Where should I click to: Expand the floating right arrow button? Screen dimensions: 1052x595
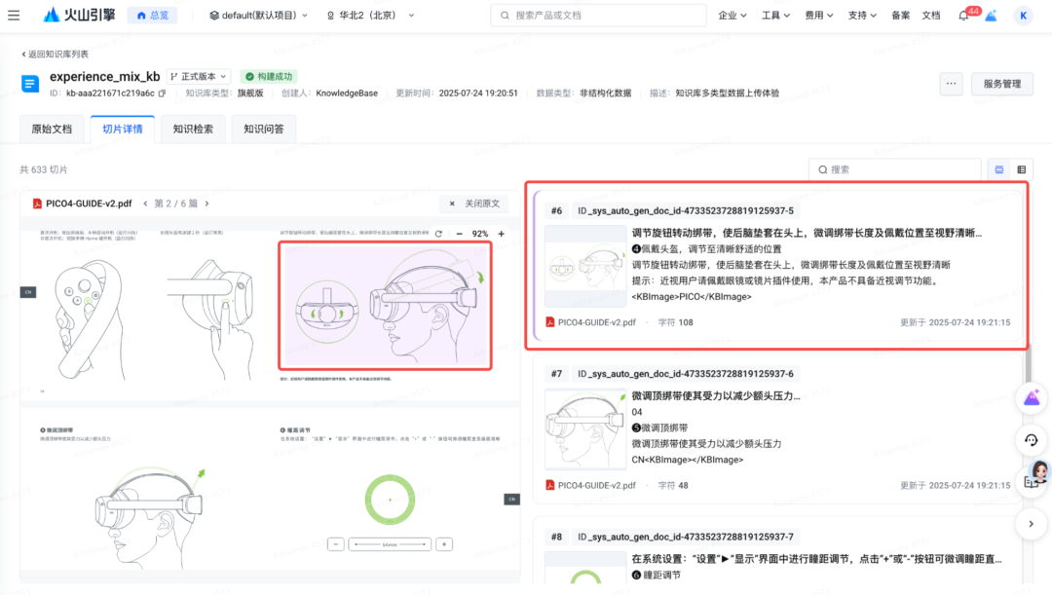1032,524
